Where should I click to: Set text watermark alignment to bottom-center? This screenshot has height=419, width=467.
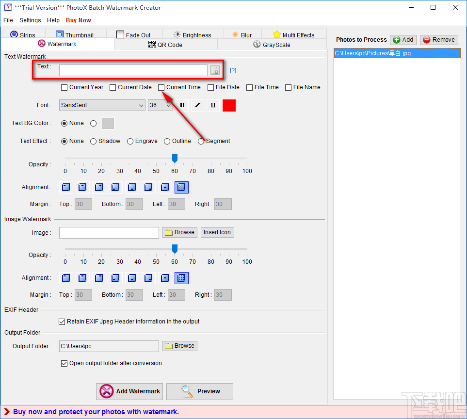click(132, 187)
